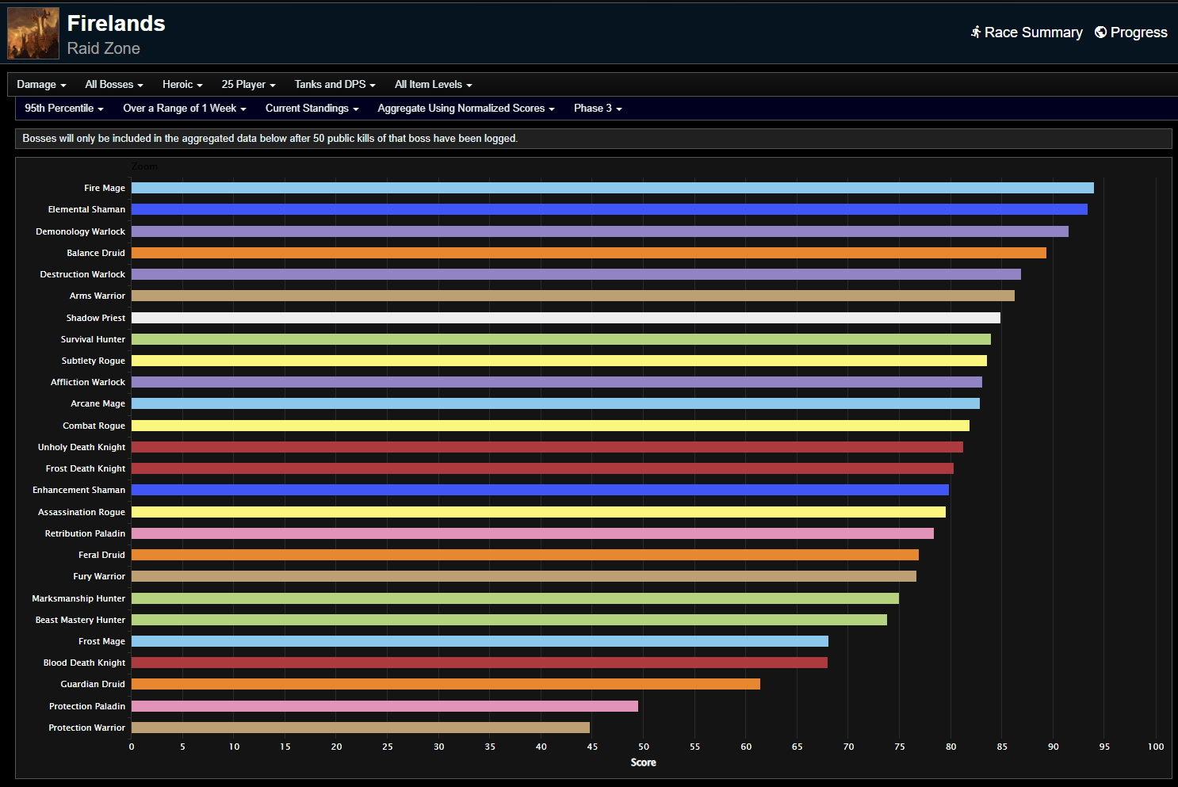Viewport: 1178px width, 787px height.
Task: Click the Firelands raid zone thumbnail image
Action: click(33, 33)
